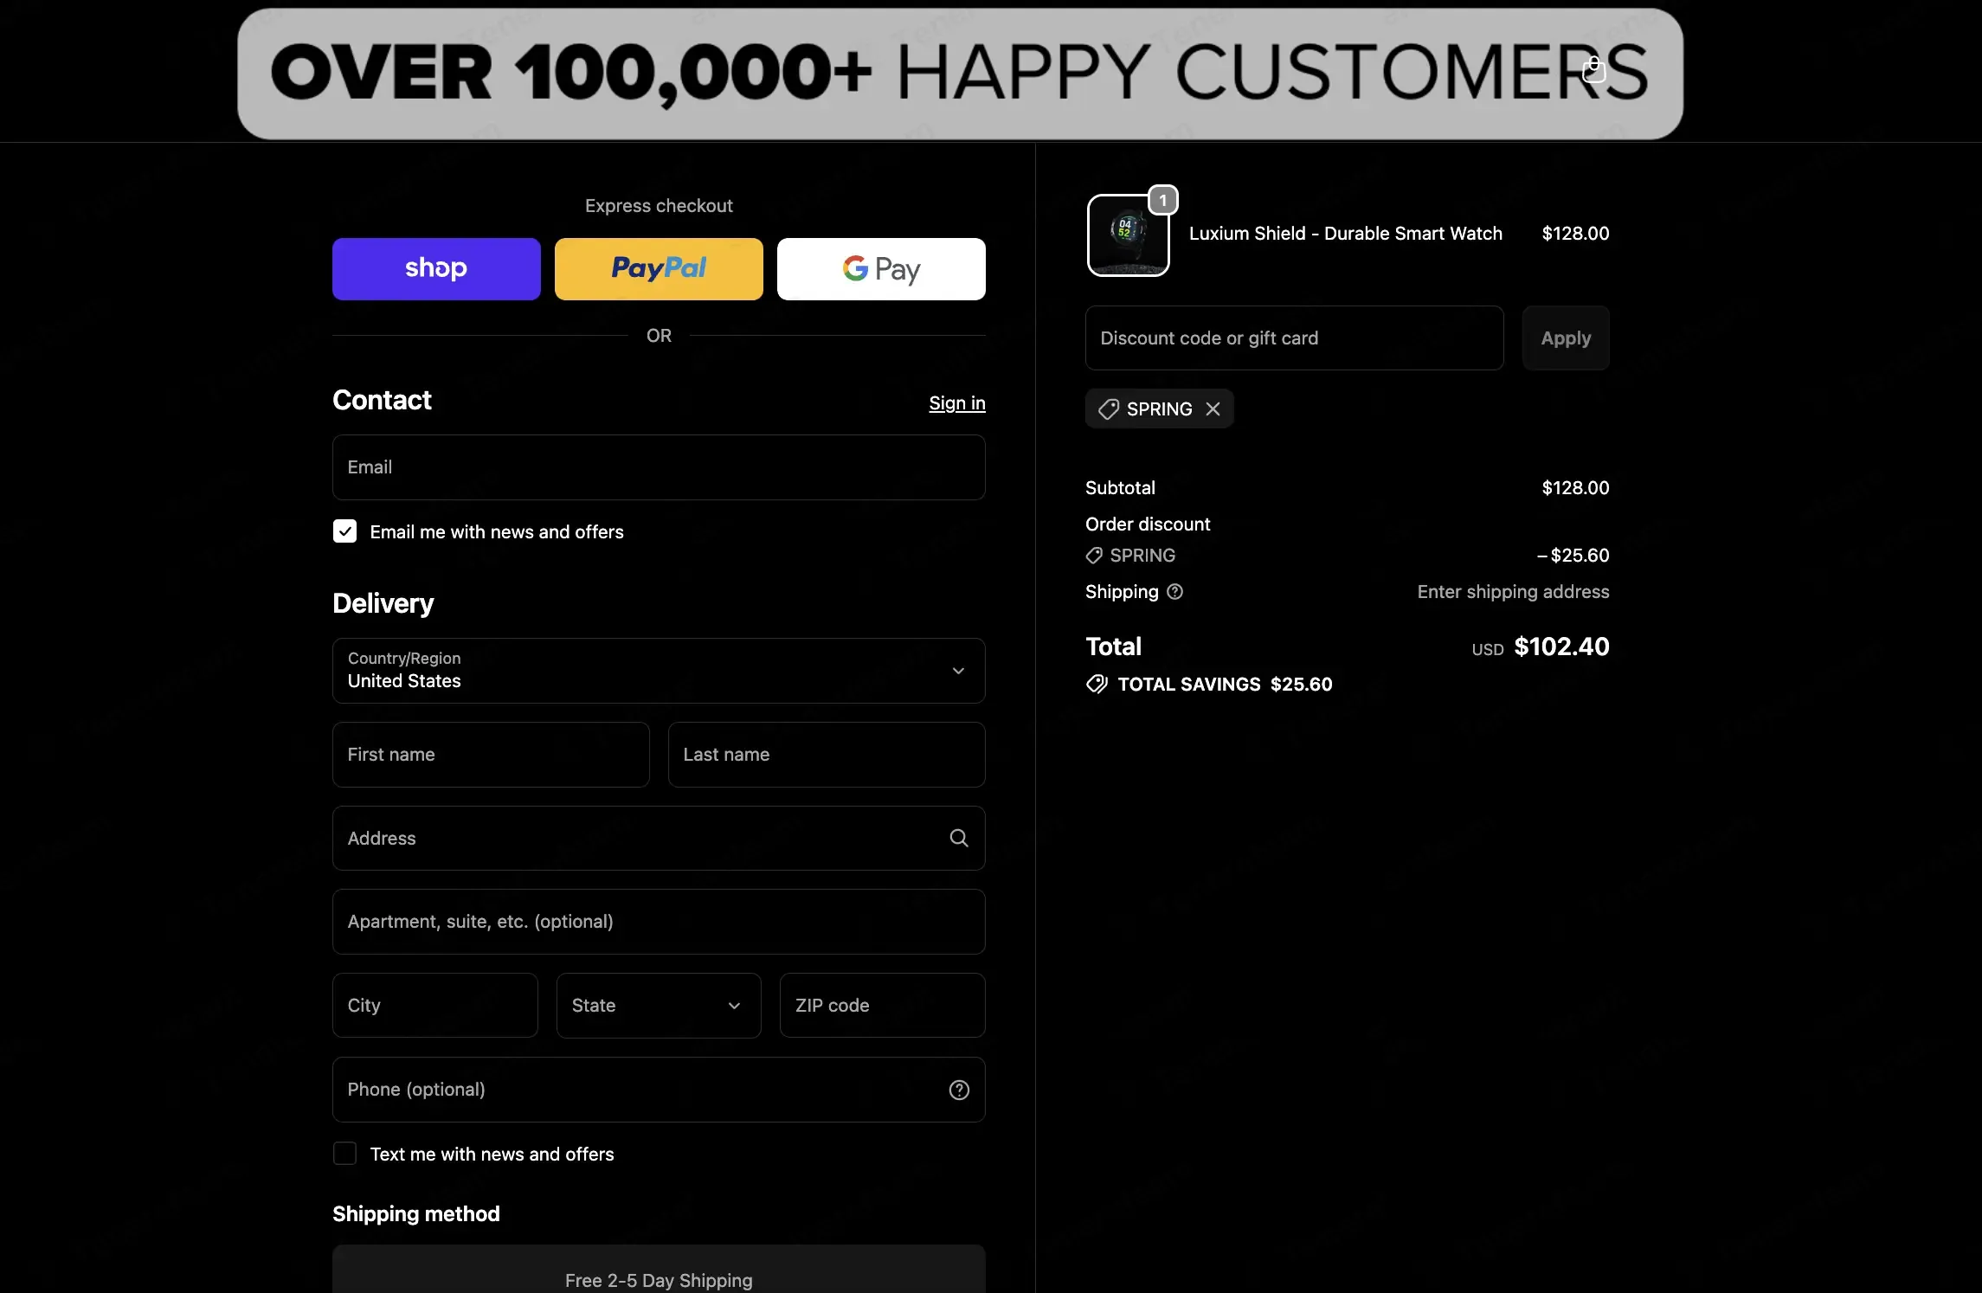Click the shipping info question mark icon
This screenshot has height=1293, width=1982.
(x=1174, y=592)
